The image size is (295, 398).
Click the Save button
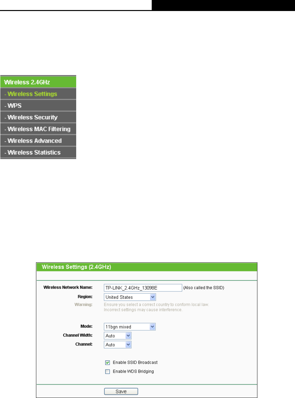coord(121,392)
